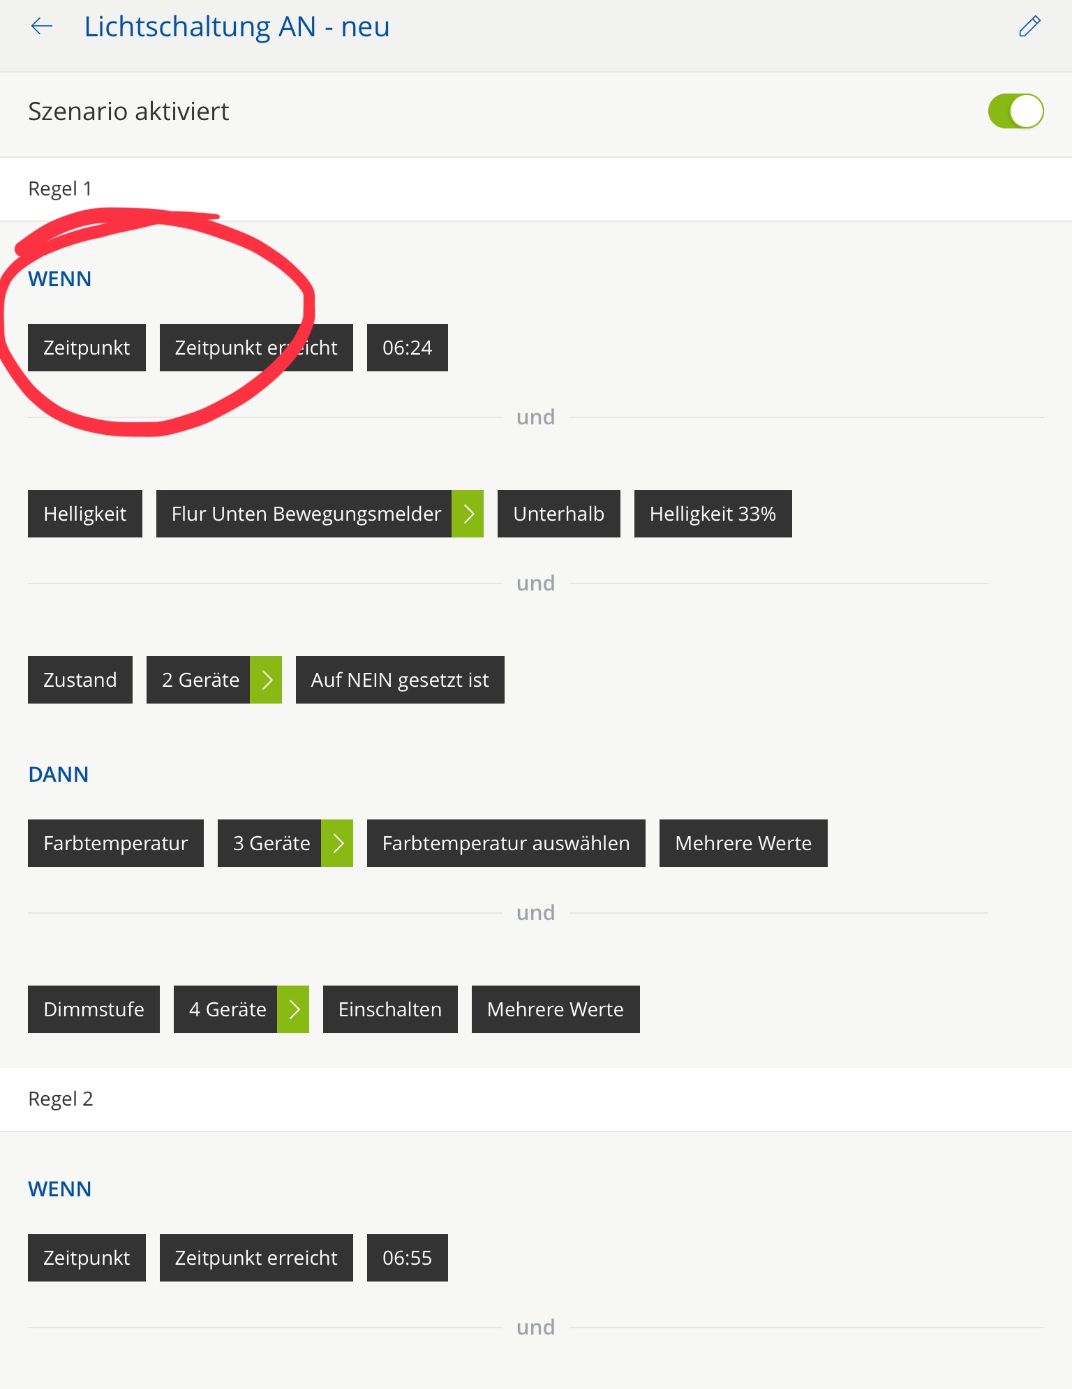The width and height of the screenshot is (1072, 1389).
Task: Expand the 4 Geräte device list
Action: (x=293, y=1009)
